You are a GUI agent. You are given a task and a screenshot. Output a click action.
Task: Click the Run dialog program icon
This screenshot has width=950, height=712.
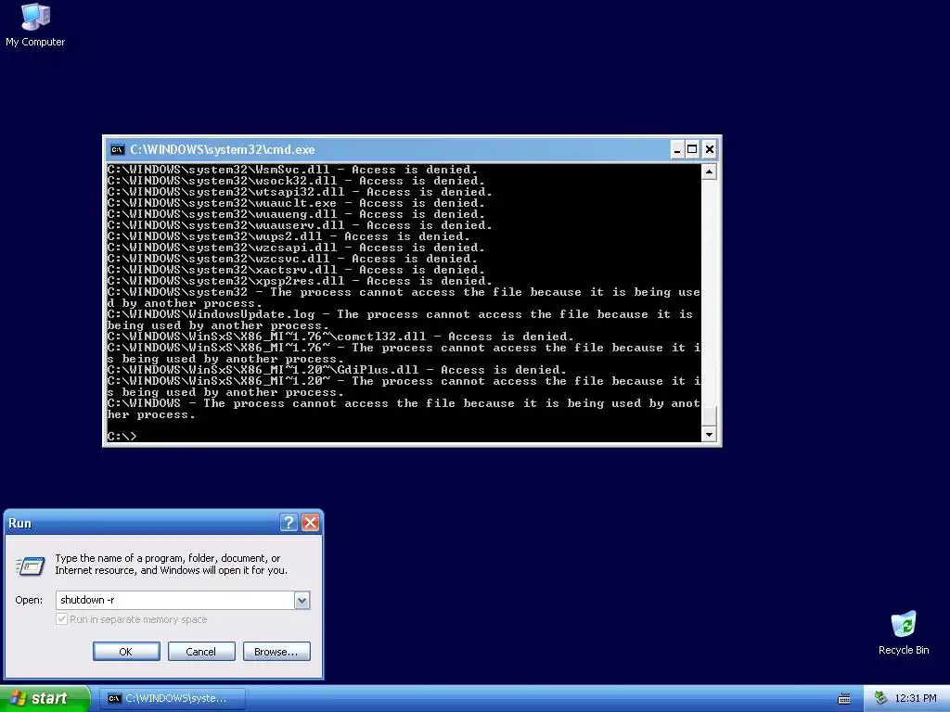pos(30,566)
